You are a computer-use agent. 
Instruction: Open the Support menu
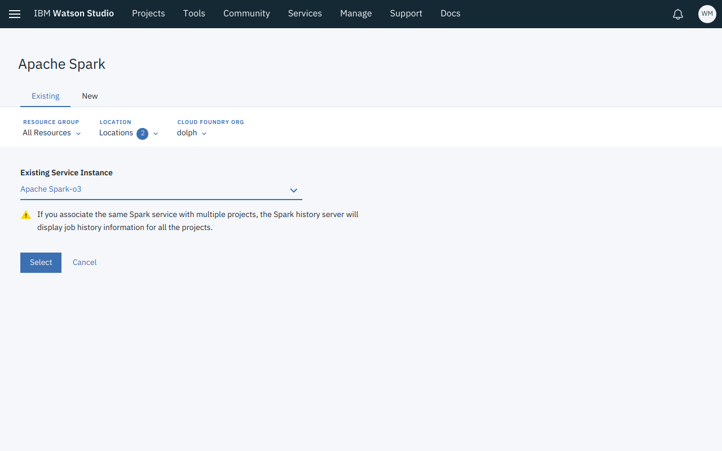pyautogui.click(x=406, y=14)
